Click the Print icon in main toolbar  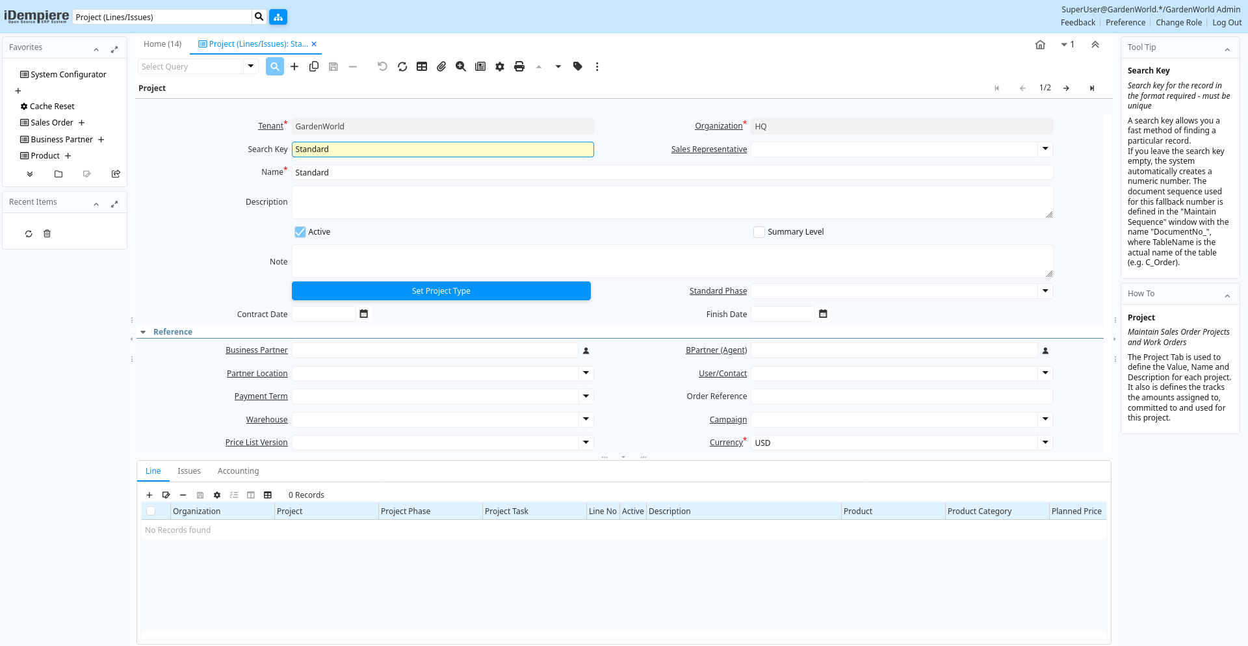[x=519, y=66]
